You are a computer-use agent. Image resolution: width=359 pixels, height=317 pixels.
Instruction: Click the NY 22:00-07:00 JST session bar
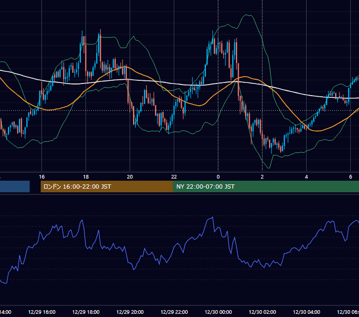(266, 187)
